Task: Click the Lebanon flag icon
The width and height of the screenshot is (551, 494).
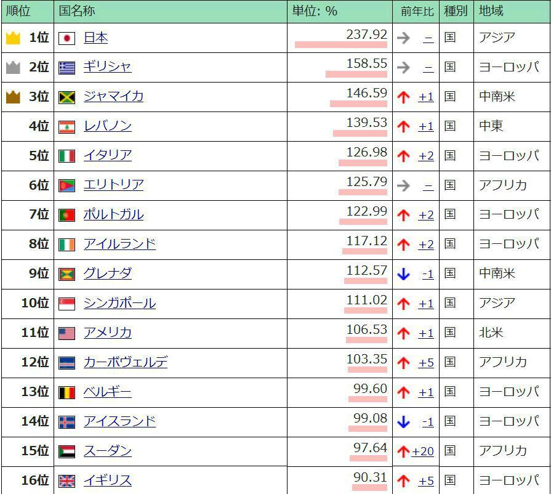Action: point(66,127)
